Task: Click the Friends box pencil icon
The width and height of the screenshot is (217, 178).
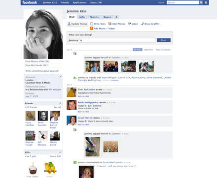Action: coord(60,103)
